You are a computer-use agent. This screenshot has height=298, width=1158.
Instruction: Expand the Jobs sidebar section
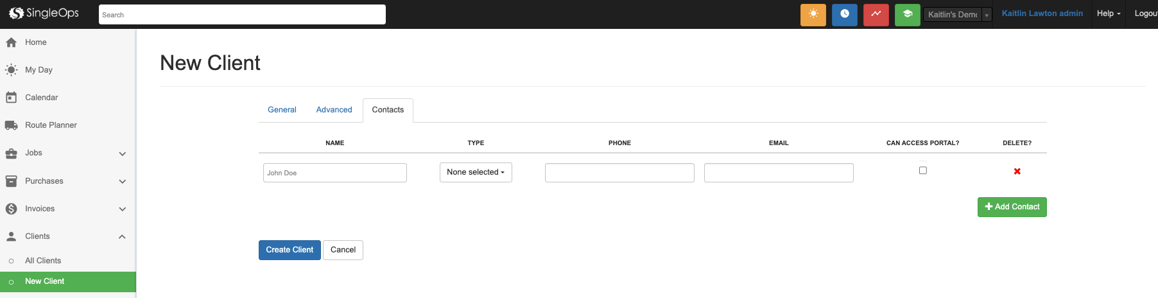point(122,153)
